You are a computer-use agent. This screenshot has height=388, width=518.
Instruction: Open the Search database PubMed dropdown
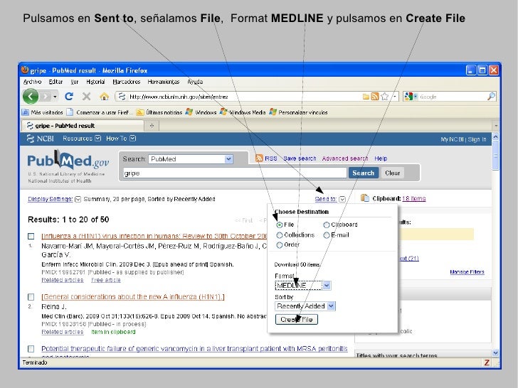191,159
